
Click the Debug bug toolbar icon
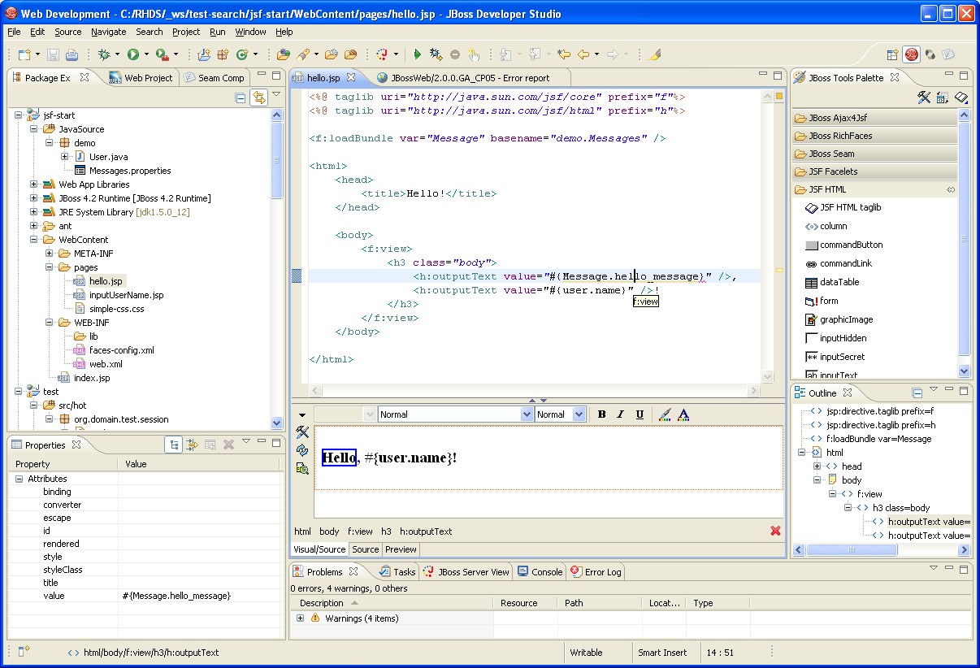[104, 54]
